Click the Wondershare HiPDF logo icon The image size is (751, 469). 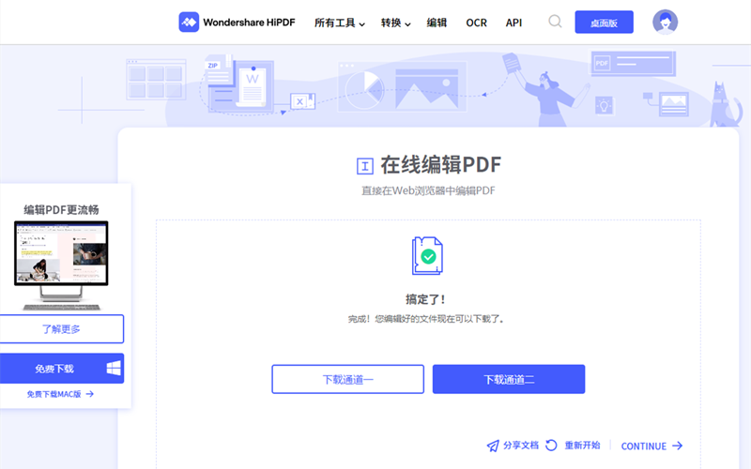[x=189, y=22]
